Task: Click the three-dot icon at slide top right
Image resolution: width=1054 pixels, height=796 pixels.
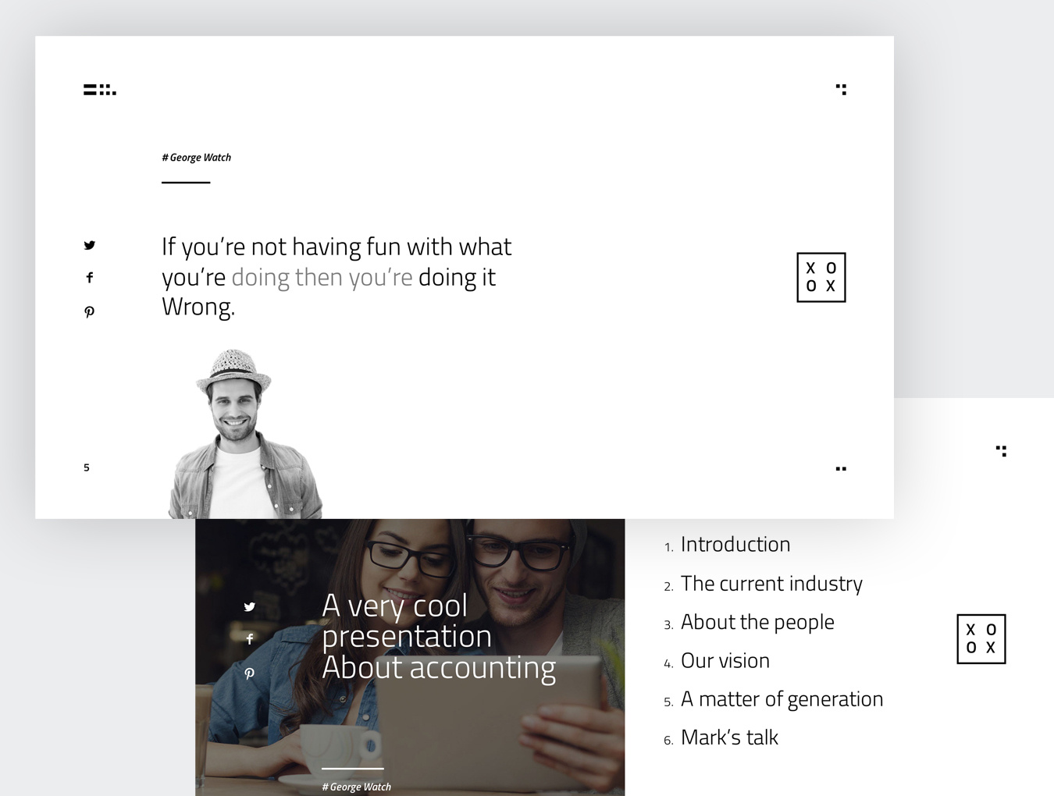Action: (x=841, y=89)
